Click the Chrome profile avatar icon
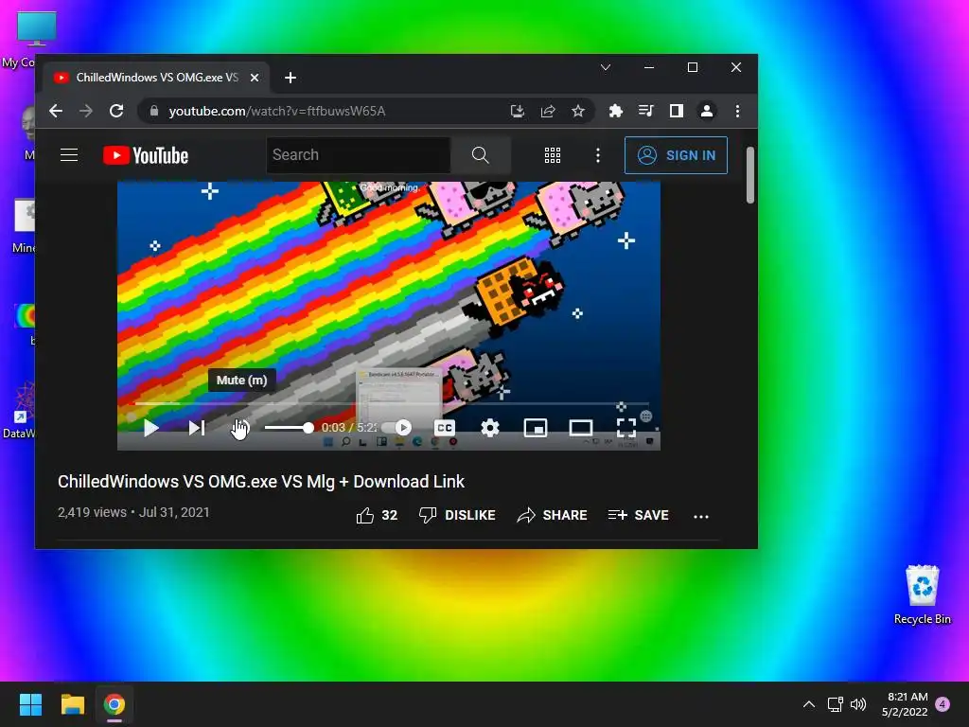Viewport: 969px width, 727px height. [706, 111]
